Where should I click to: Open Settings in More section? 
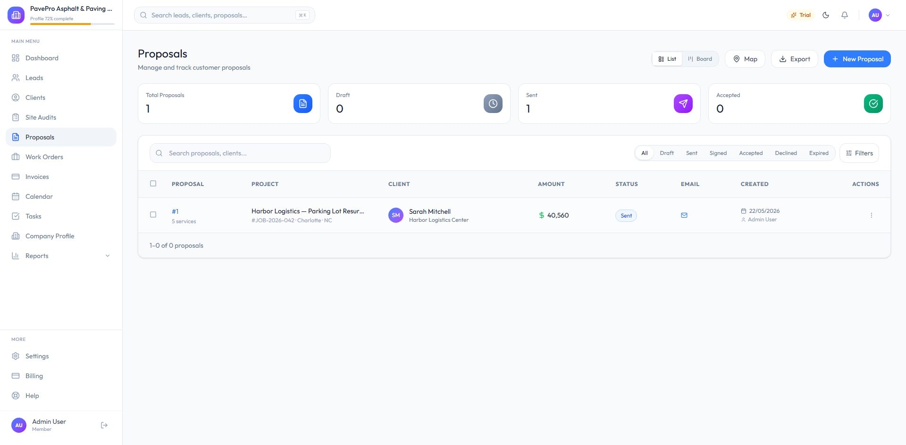[61, 356]
